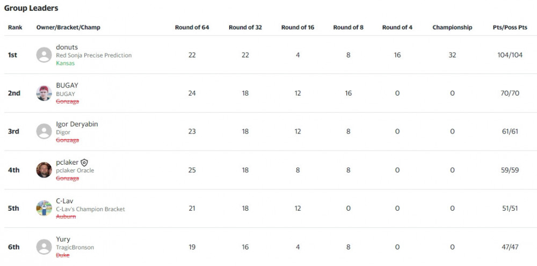The width and height of the screenshot is (537, 266).
Task: Open C-Lav's Champion Bracket
Action: [x=90, y=209]
